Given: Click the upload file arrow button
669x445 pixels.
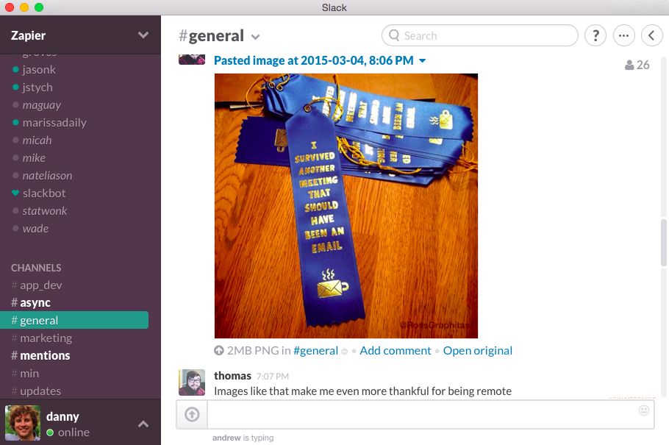Looking at the screenshot, I should click(x=192, y=414).
